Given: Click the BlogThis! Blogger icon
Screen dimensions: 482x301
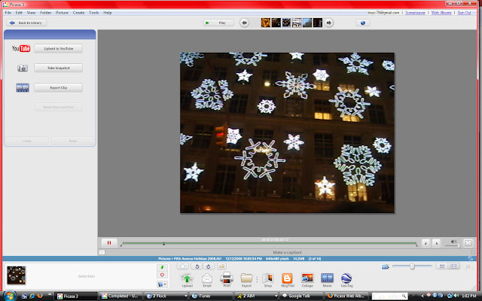Looking at the screenshot, I should pos(286,278).
